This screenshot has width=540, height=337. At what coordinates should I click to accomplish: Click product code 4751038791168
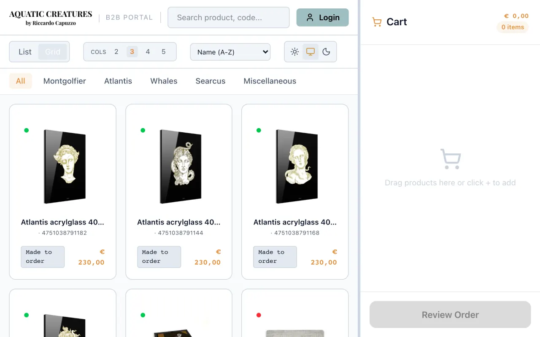(297, 233)
